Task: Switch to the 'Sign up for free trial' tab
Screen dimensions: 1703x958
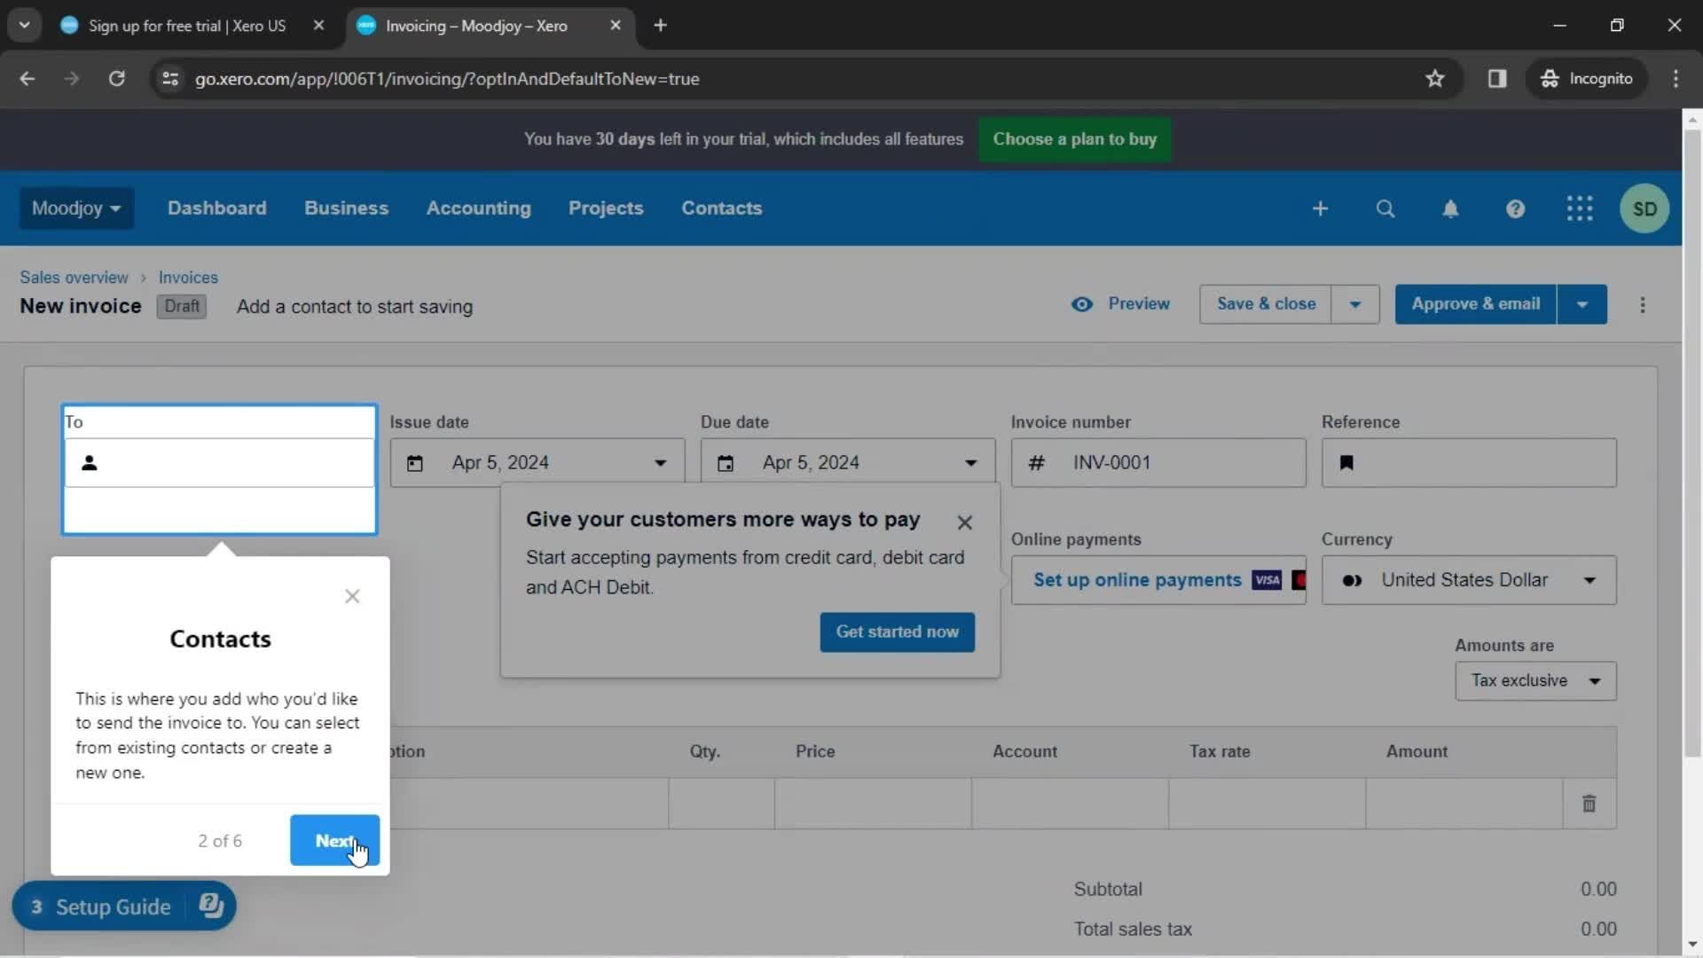Action: pyautogui.click(x=186, y=26)
